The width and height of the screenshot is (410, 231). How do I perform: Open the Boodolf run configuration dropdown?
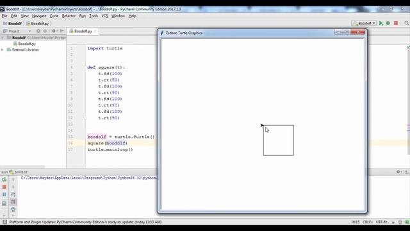pyautogui.click(x=364, y=23)
